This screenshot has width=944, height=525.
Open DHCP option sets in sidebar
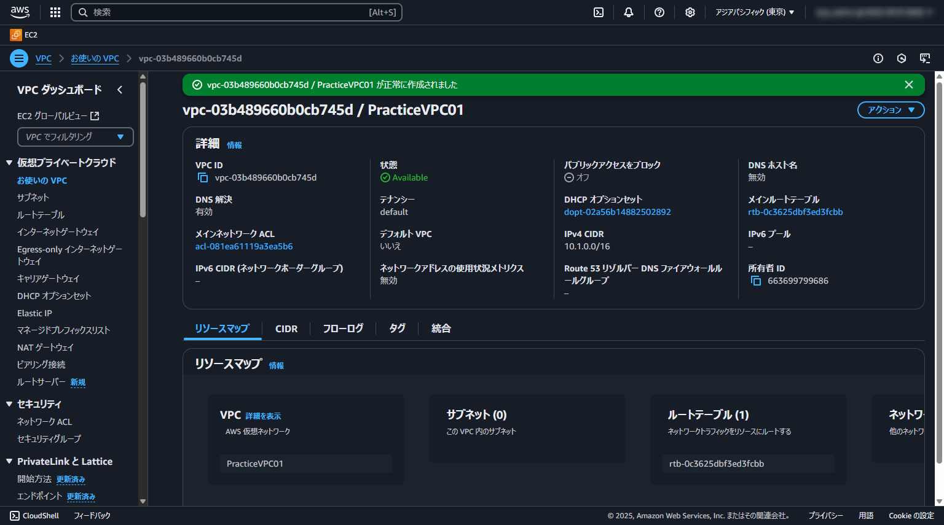54,296
